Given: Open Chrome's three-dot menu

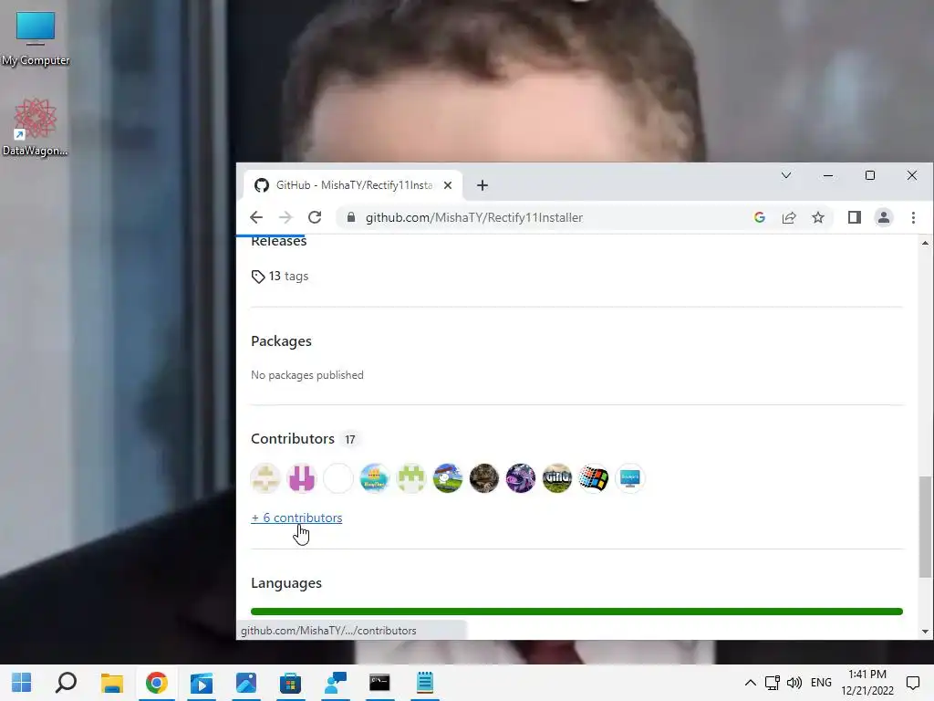Looking at the screenshot, I should 913,217.
